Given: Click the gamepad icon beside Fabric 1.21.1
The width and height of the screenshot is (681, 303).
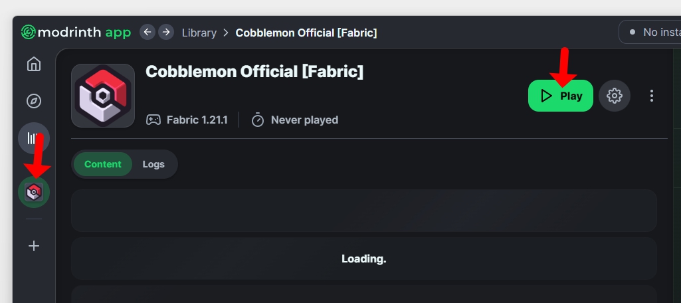Looking at the screenshot, I should pyautogui.click(x=153, y=120).
